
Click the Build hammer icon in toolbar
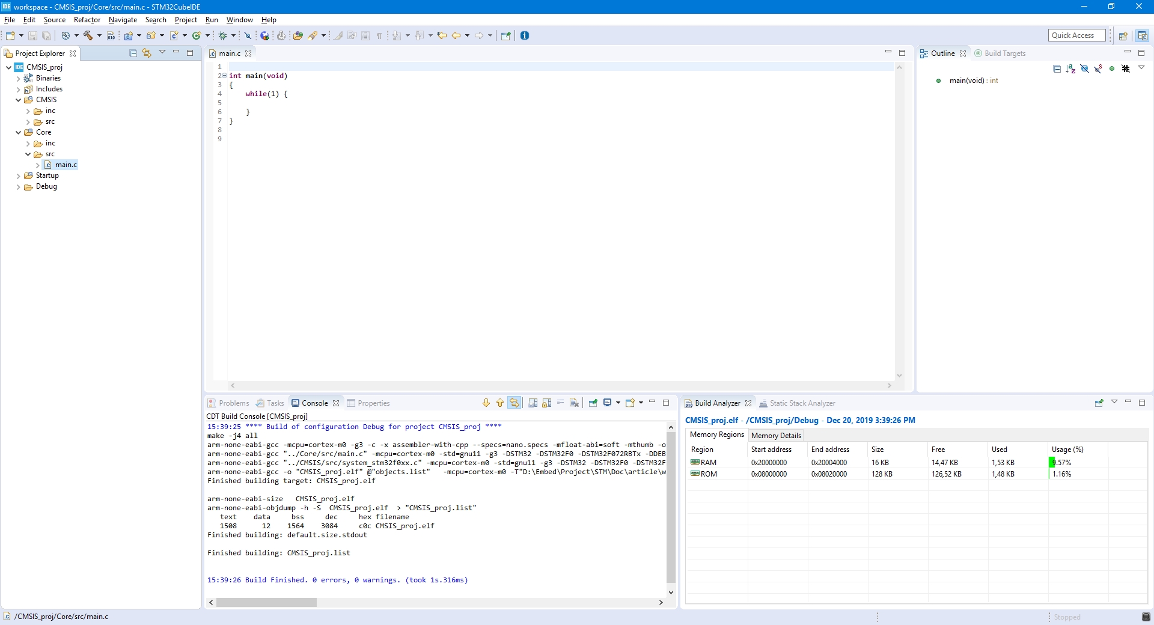pyautogui.click(x=88, y=35)
